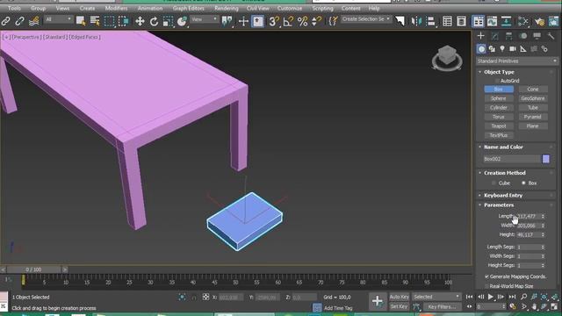The height and width of the screenshot is (316, 562).
Task: Open the Selected key filter dropdown
Action: 436,297
